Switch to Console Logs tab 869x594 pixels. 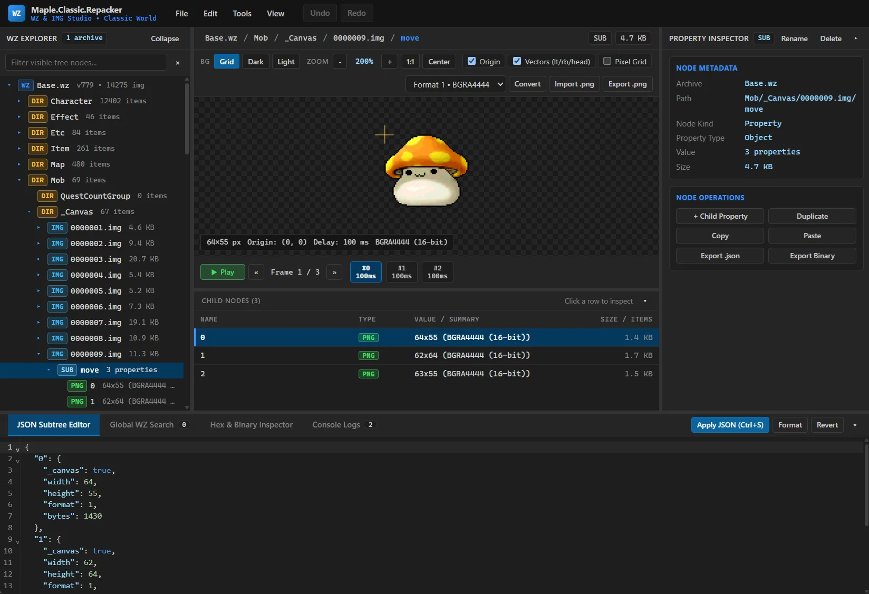pyautogui.click(x=343, y=425)
